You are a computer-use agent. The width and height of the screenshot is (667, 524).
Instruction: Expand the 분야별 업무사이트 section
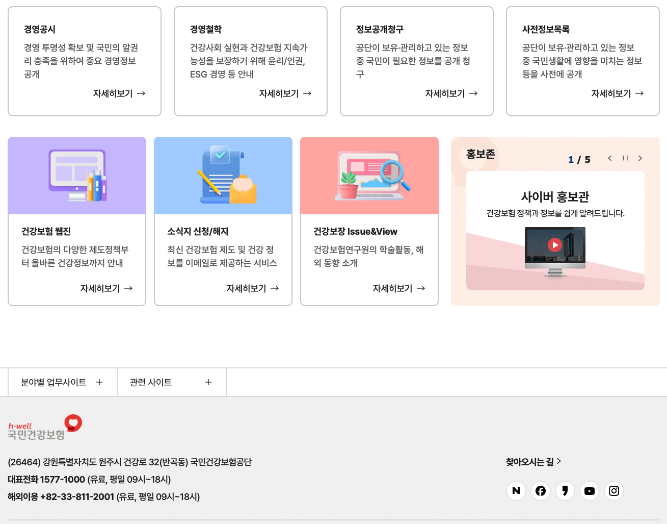pos(62,382)
